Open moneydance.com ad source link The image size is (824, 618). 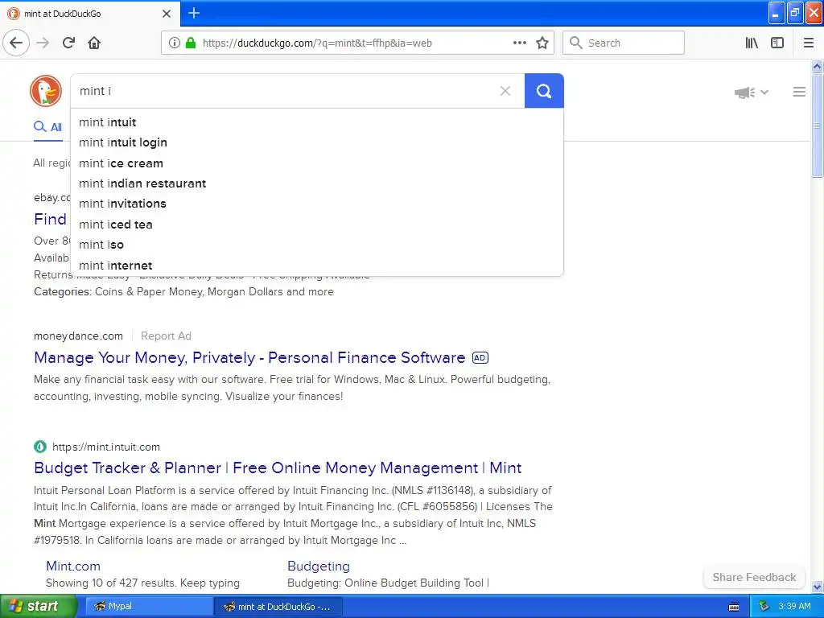(78, 336)
